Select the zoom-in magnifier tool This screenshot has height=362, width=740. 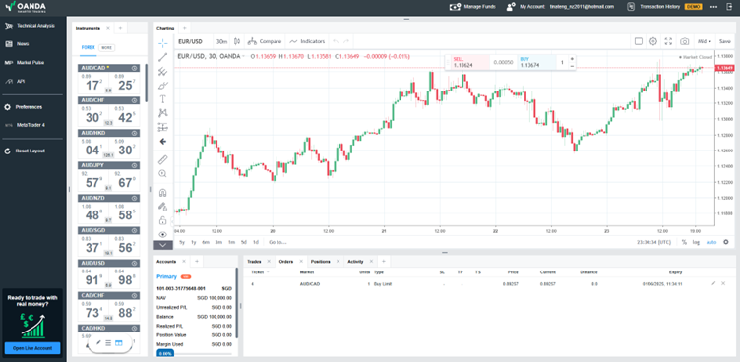pos(162,173)
